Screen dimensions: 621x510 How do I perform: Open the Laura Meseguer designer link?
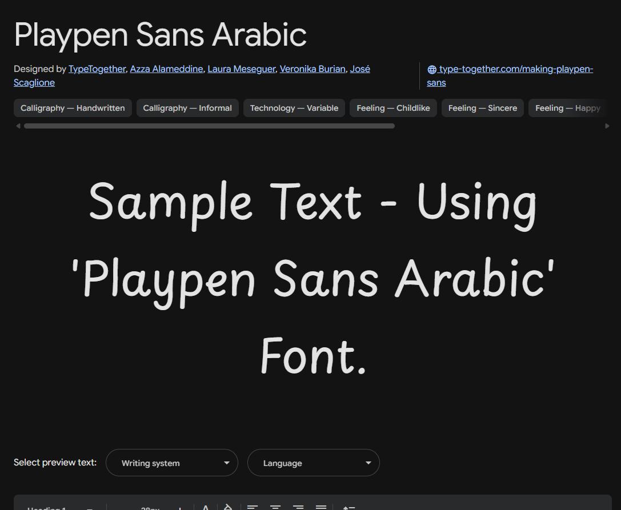point(241,69)
